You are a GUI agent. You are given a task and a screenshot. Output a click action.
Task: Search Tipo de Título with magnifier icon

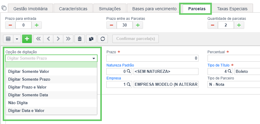[x=230, y=71]
